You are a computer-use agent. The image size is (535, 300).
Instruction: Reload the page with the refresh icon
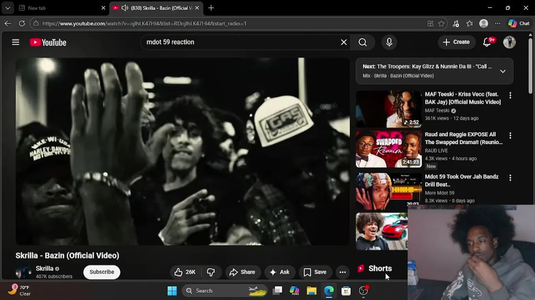click(x=22, y=23)
